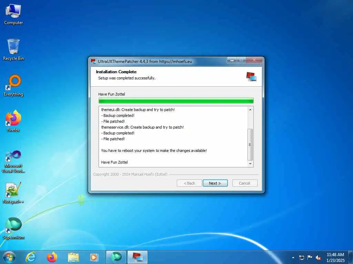Viewport: 353px width, 264px height.
Task: Click the reboot your system notice line
Action: (154, 151)
